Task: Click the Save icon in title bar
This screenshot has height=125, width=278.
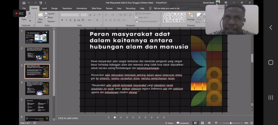Action: (x=24, y=3)
